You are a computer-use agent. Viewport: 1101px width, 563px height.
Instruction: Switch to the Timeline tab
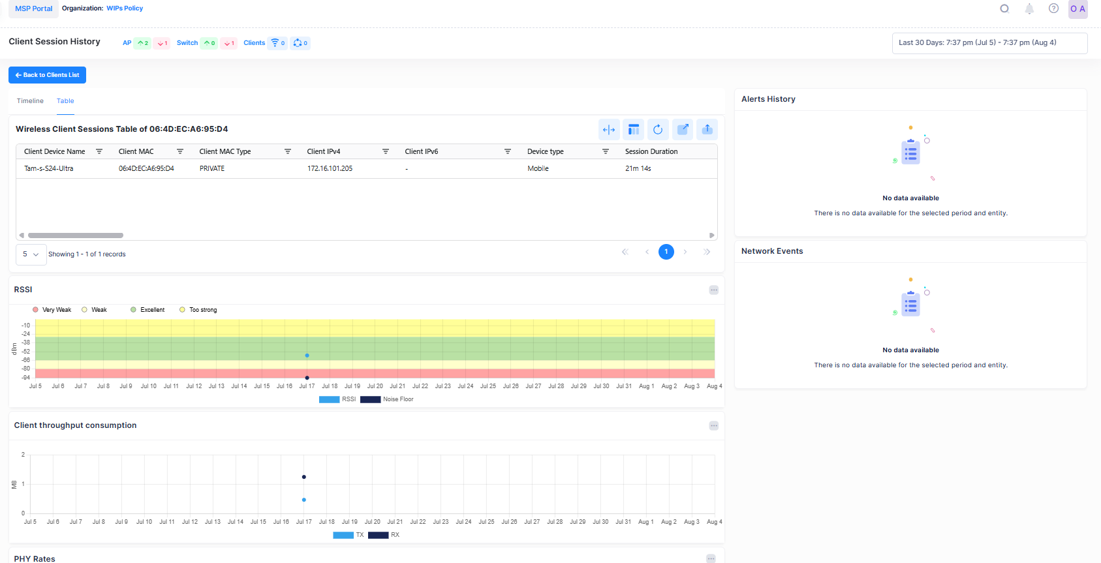pyautogui.click(x=30, y=101)
